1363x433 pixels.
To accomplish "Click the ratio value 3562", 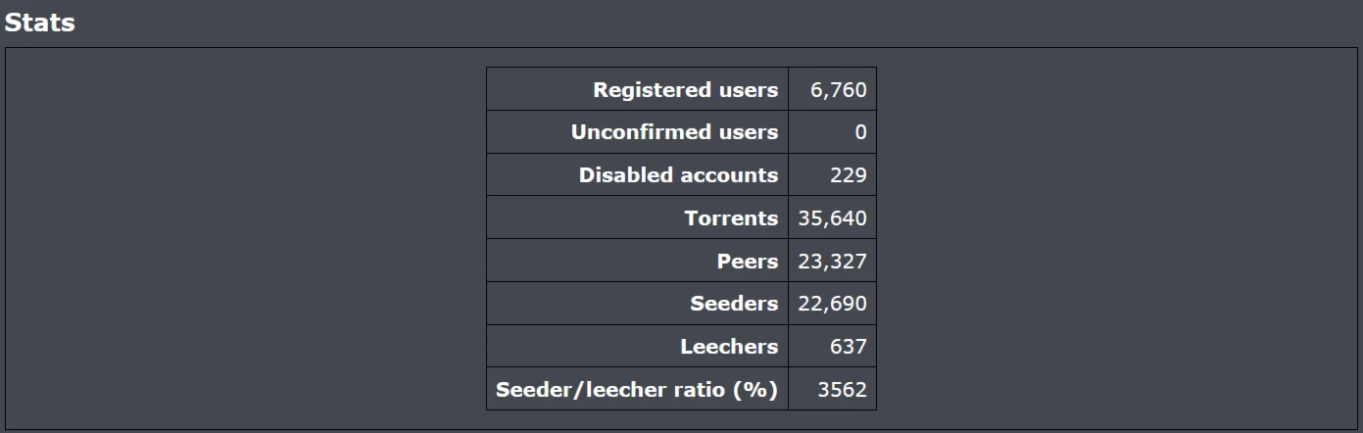I will (842, 390).
